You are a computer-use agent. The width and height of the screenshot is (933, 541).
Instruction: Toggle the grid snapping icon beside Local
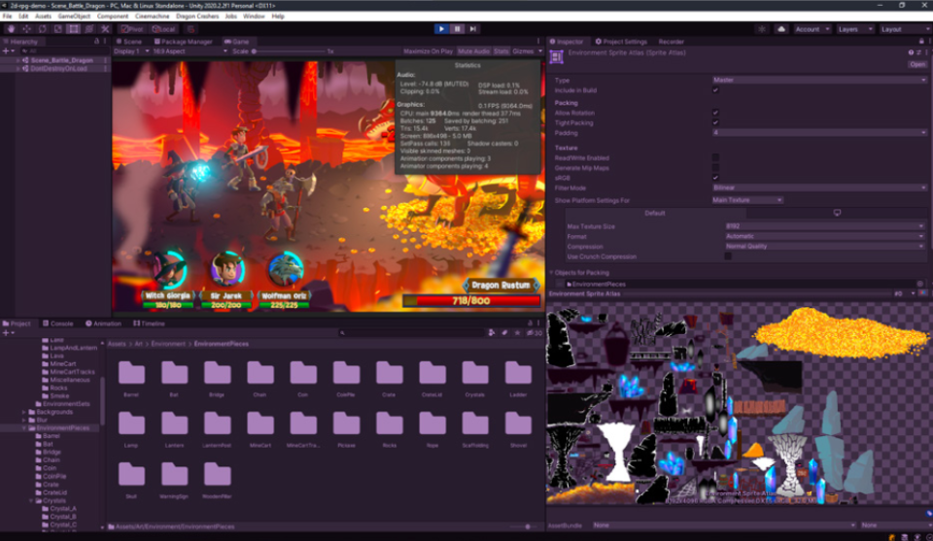(191, 28)
